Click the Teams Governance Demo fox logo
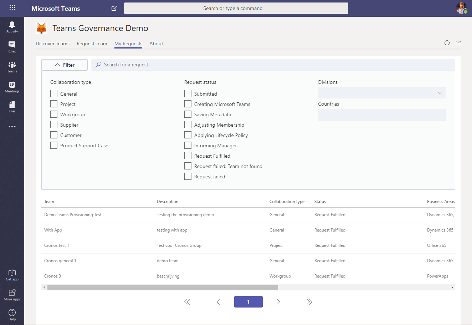This screenshot has height=325, width=472. click(41, 28)
